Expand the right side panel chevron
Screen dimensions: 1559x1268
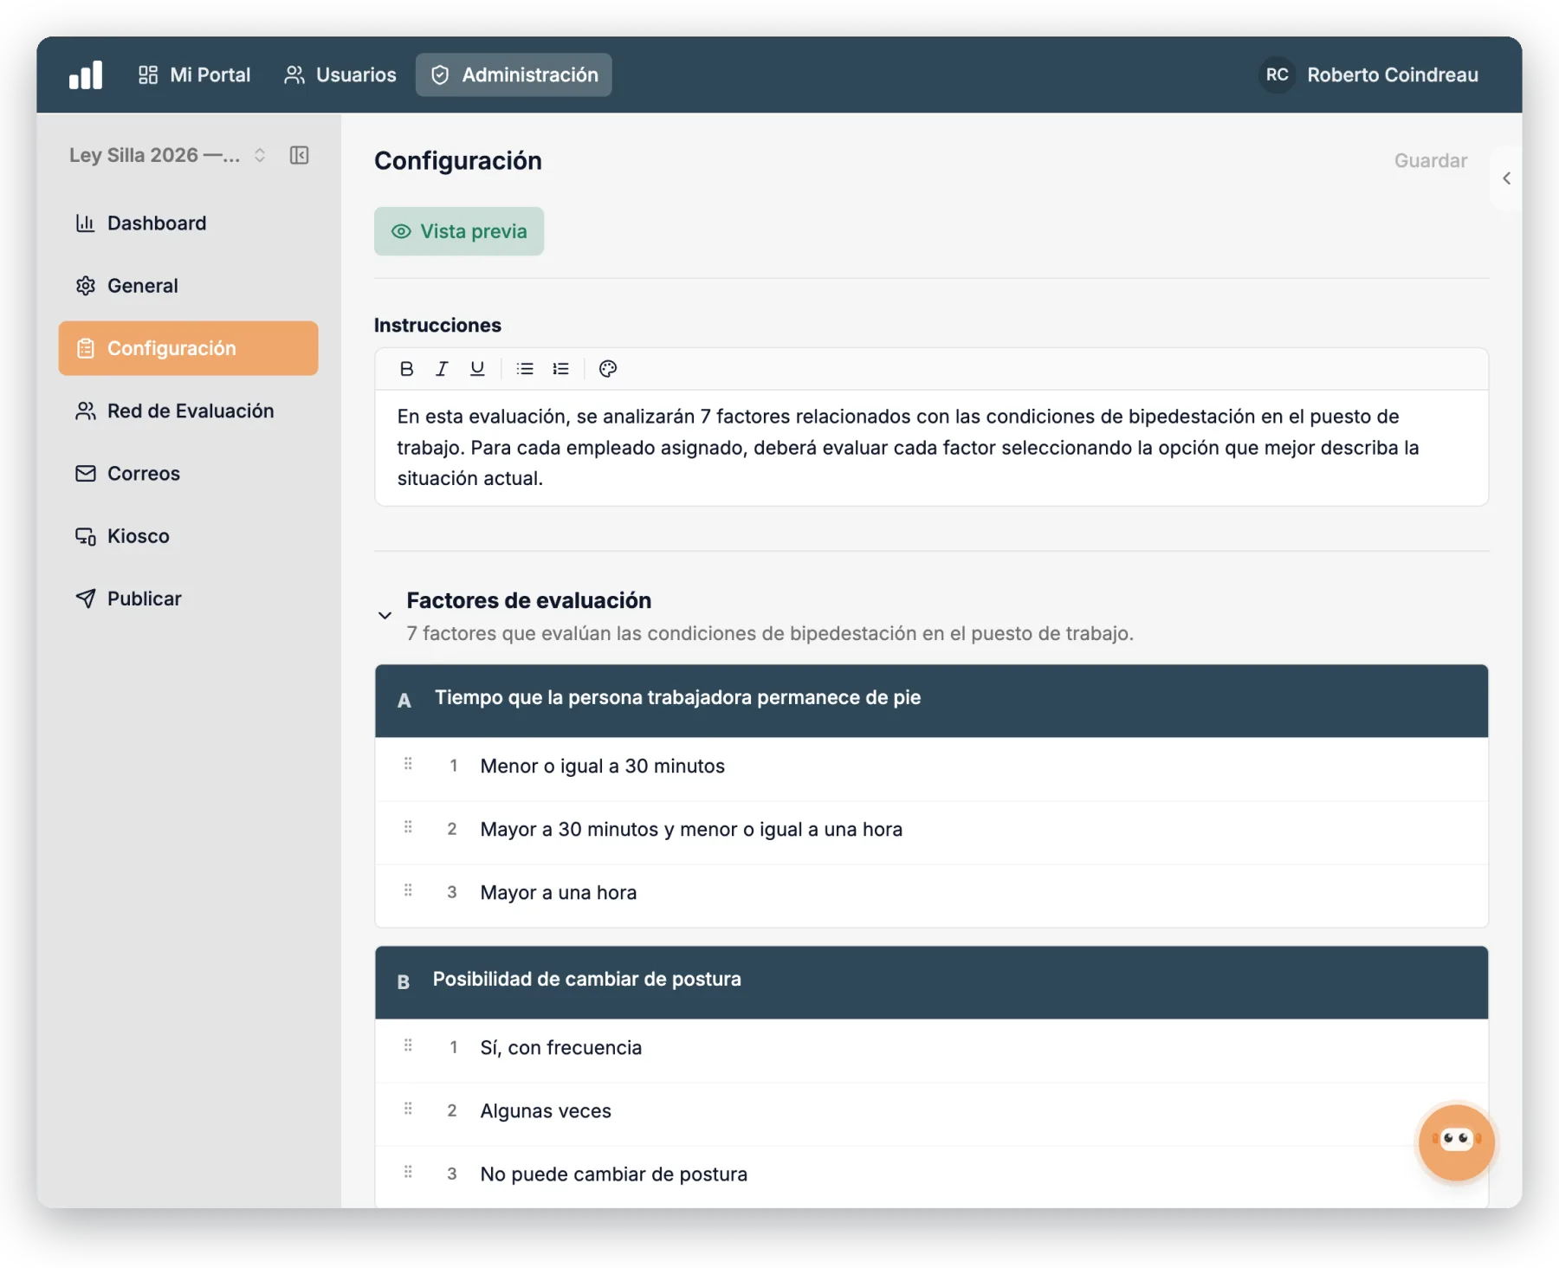pos(1506,178)
